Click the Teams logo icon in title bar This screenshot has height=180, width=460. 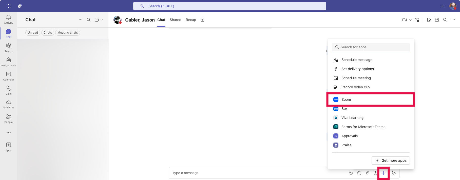click(20, 6)
